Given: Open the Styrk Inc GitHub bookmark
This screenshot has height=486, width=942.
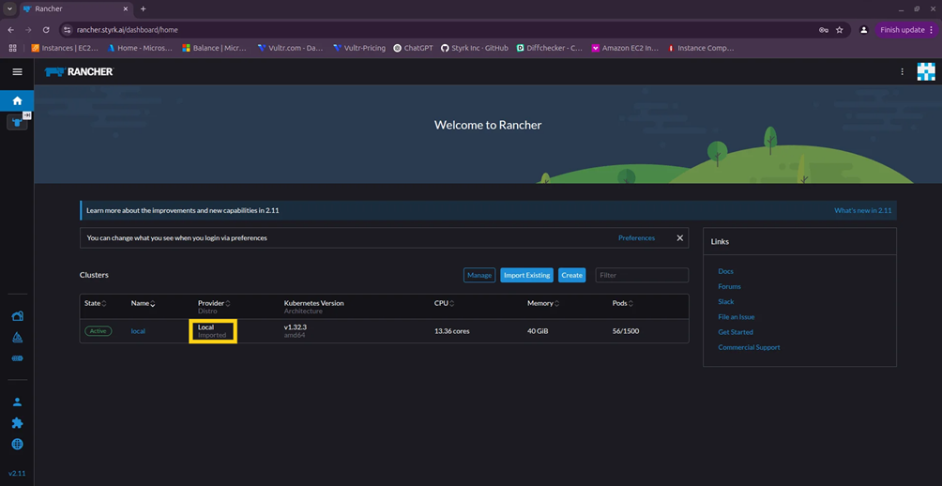Looking at the screenshot, I should click(475, 48).
